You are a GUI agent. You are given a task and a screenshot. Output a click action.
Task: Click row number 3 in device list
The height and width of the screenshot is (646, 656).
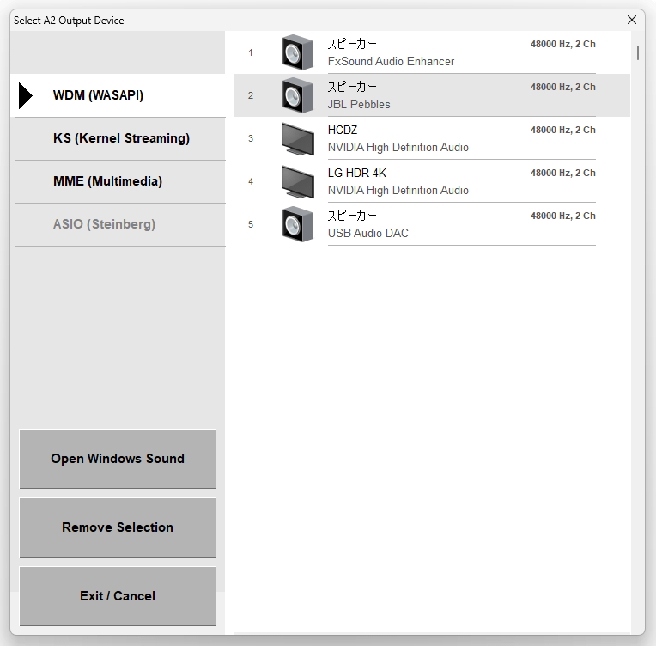tap(251, 138)
